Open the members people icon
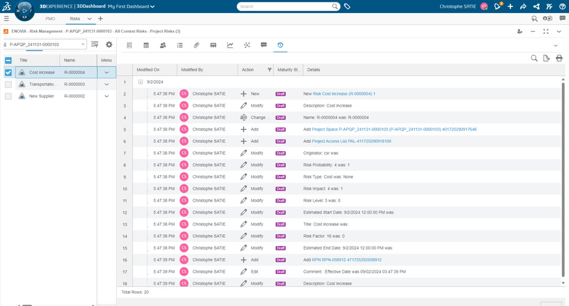Screen dimensions: 569x306 [163, 45]
